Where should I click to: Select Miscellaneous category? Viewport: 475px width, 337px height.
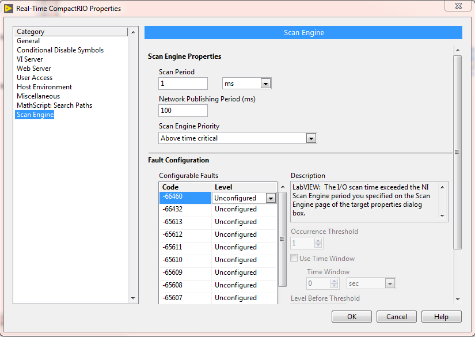pyautogui.click(x=38, y=96)
